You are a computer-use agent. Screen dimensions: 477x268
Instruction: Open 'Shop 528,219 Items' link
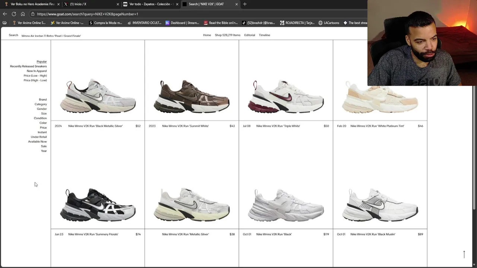tap(227, 35)
